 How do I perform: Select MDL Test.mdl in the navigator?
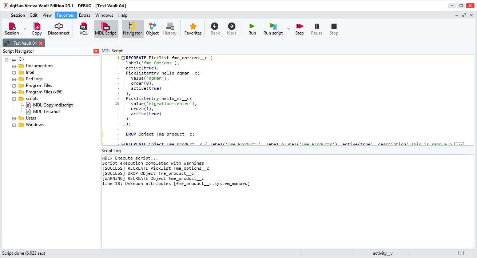click(x=46, y=112)
